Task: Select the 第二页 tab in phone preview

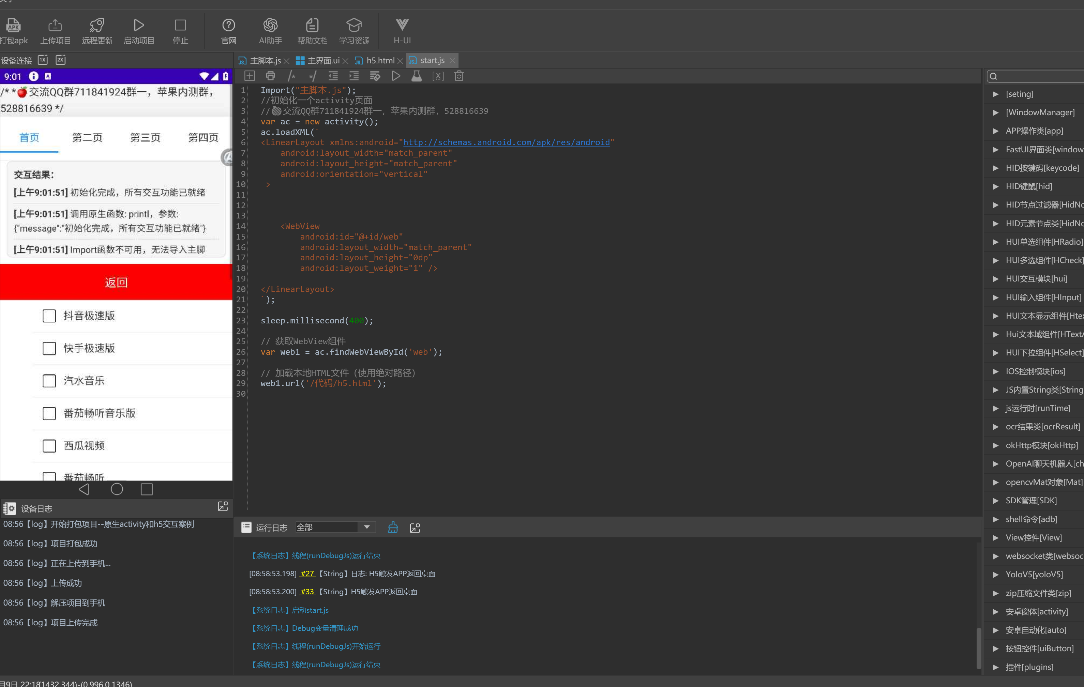Action: [x=87, y=138]
